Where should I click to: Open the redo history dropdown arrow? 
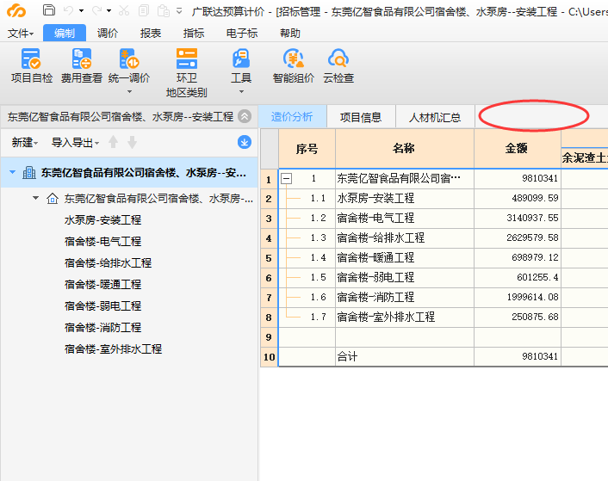pos(109,11)
